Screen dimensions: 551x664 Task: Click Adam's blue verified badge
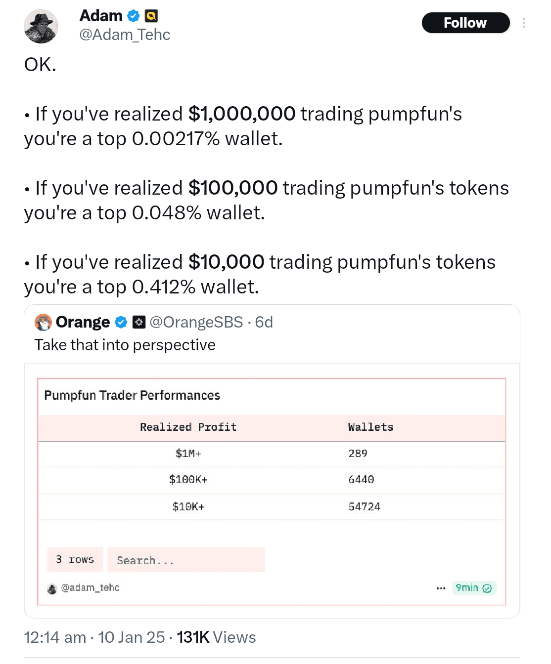pos(132,15)
